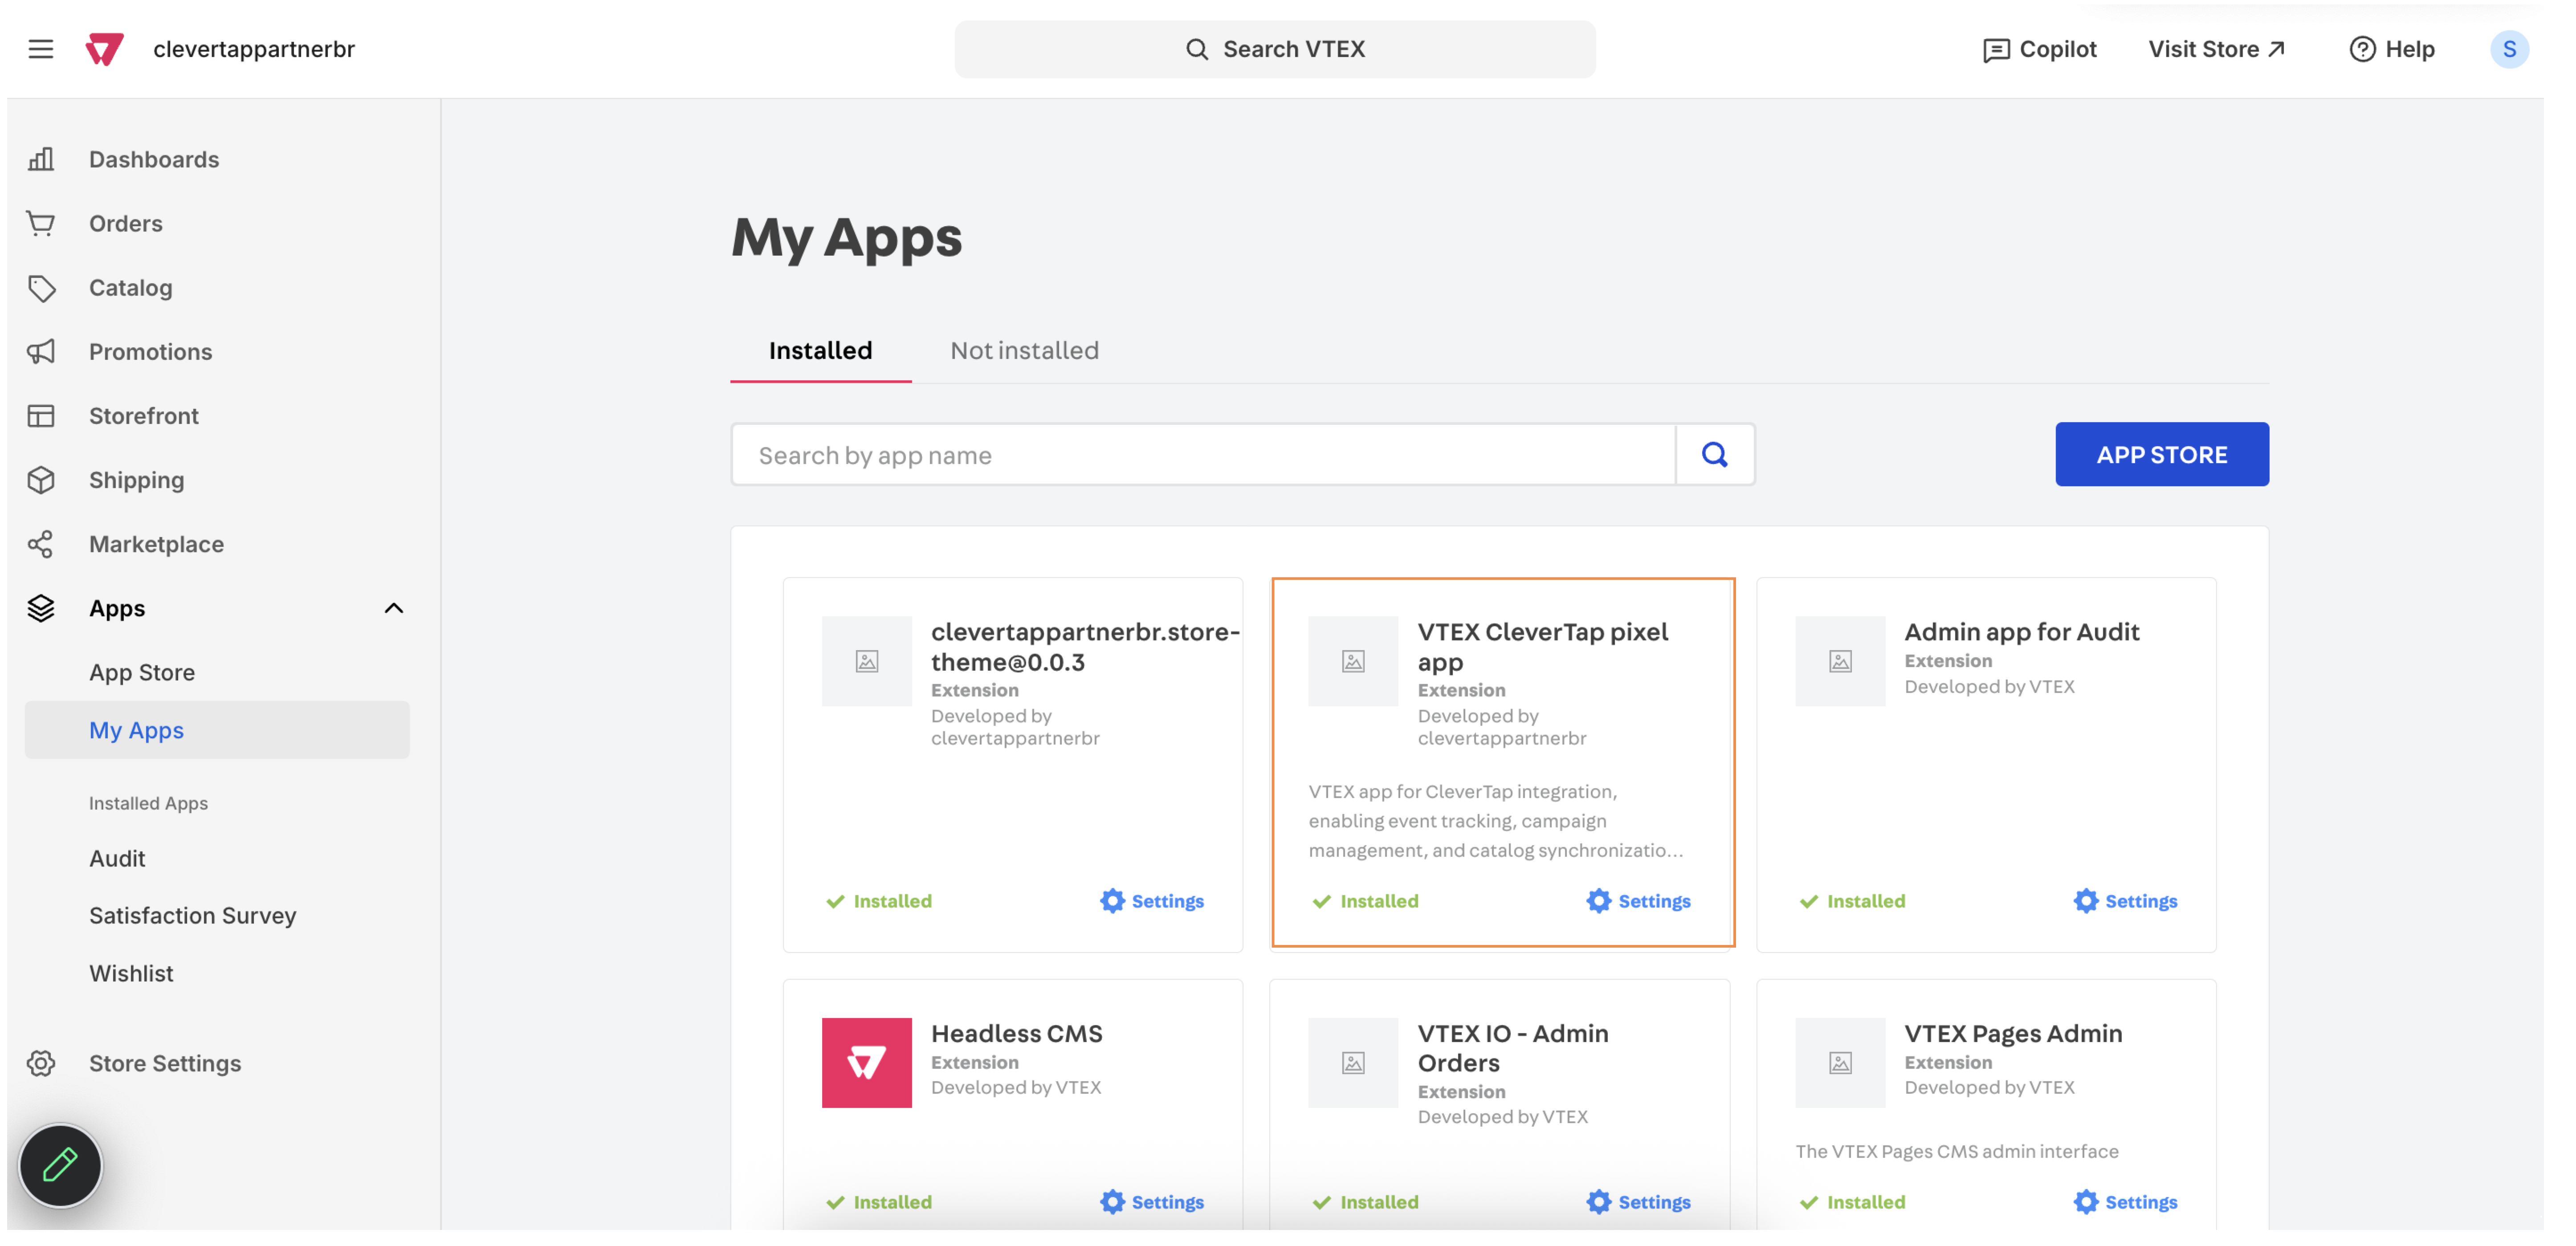Open Settings for VTEX IO - Admin Orders

click(1638, 1202)
